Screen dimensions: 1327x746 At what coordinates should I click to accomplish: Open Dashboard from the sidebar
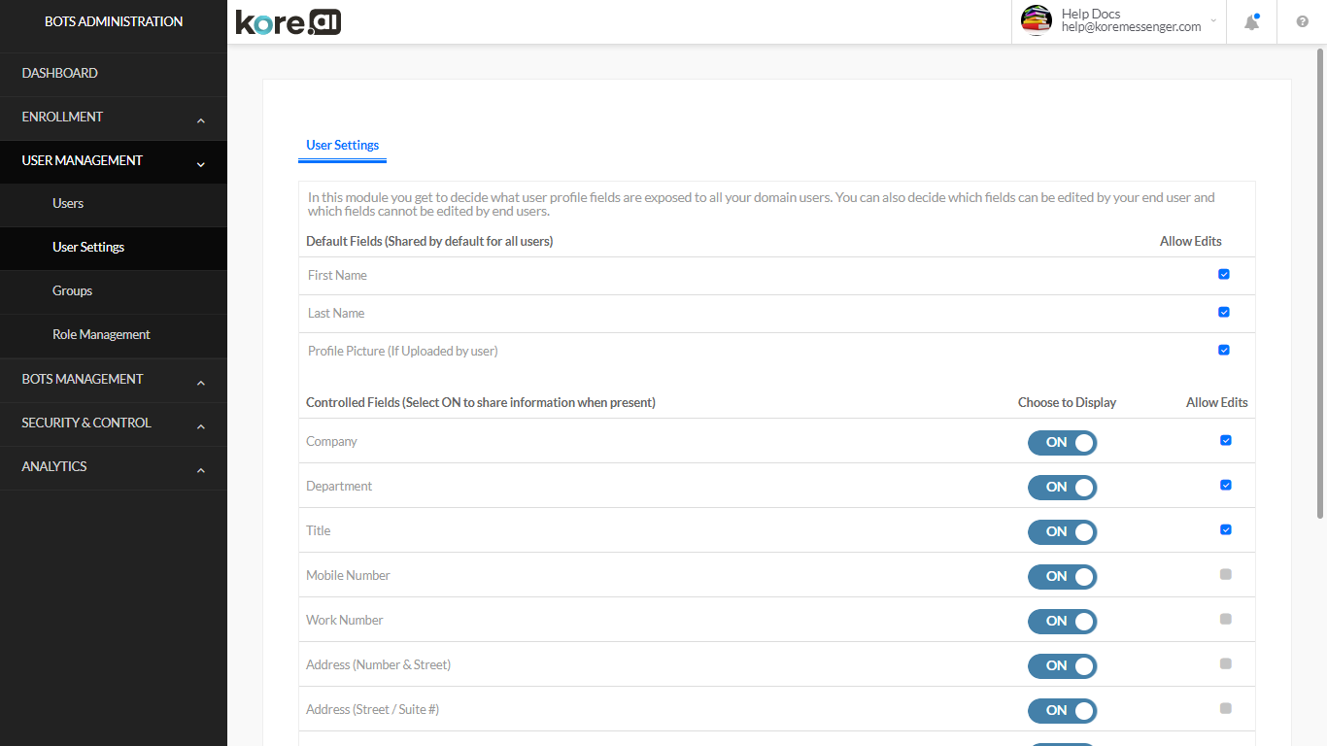coord(60,74)
